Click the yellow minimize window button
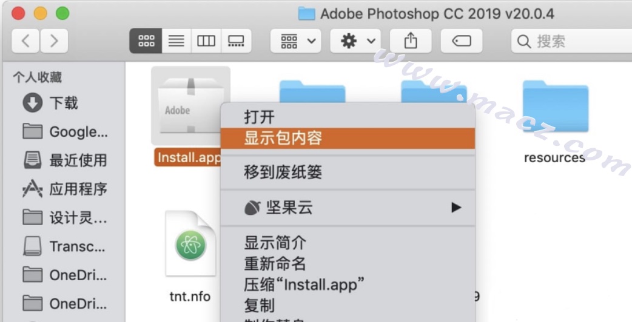632x322 pixels. pos(40,13)
